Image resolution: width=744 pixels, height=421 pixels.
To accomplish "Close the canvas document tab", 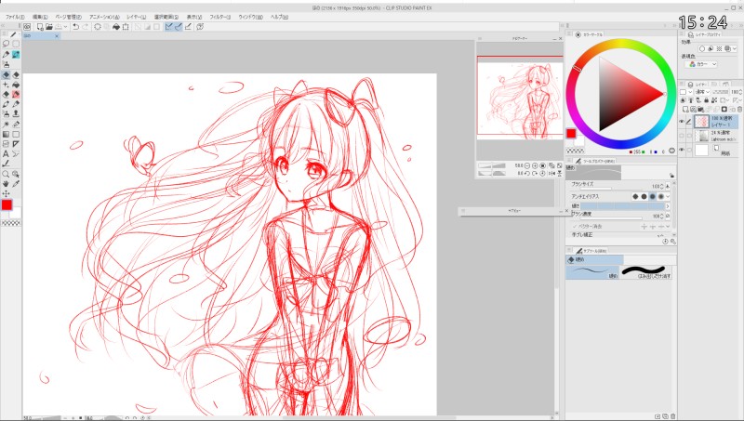I will 57,36.
